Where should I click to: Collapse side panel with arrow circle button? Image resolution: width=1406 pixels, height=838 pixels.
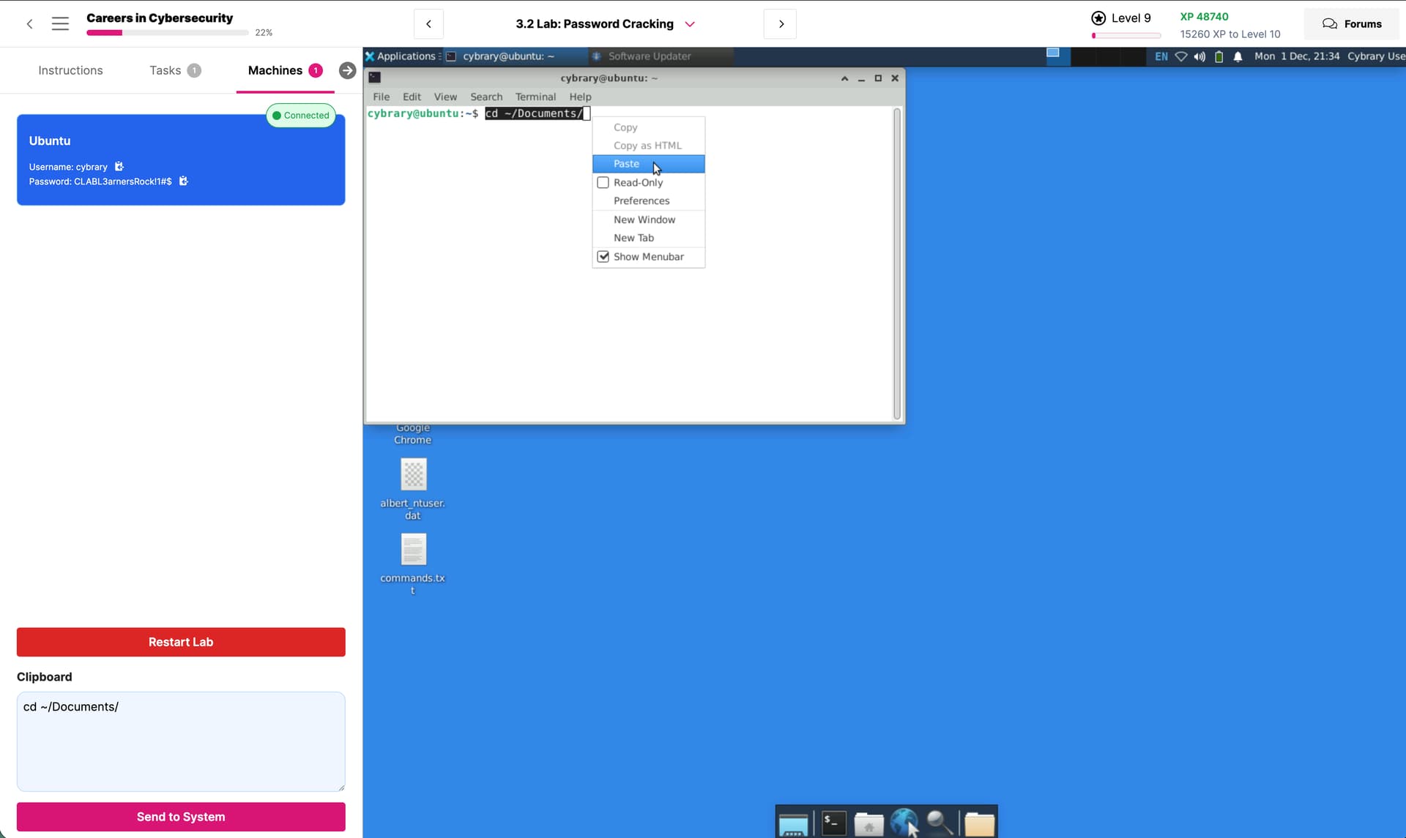pyautogui.click(x=348, y=70)
